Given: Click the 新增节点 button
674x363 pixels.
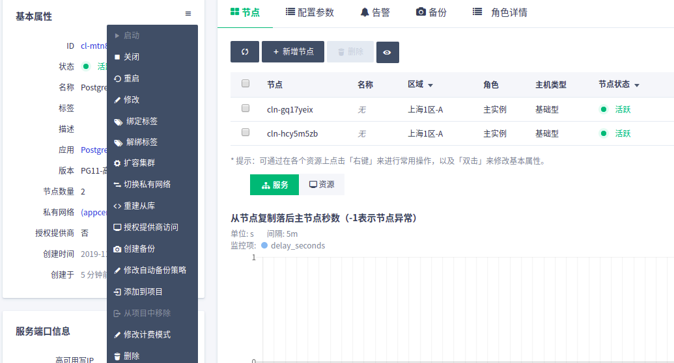Looking at the screenshot, I should click(293, 52).
